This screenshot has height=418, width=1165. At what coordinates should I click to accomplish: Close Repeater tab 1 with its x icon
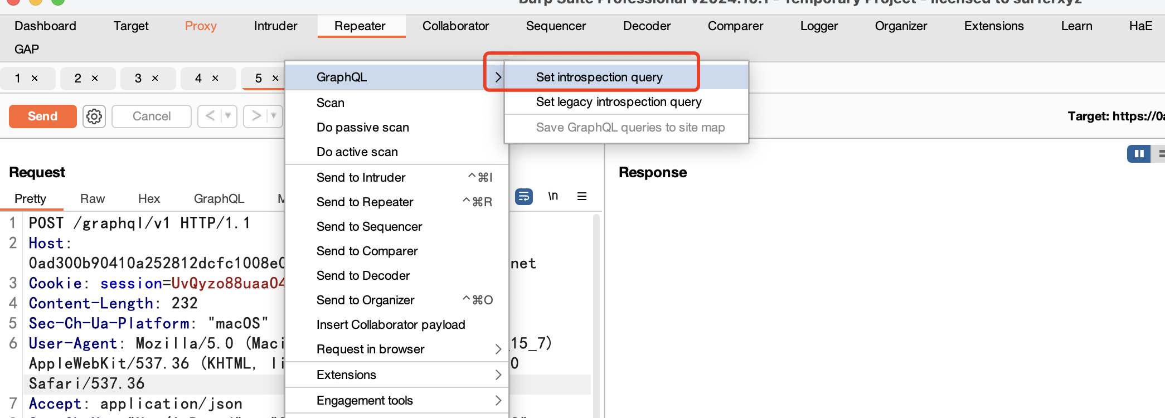(x=35, y=79)
